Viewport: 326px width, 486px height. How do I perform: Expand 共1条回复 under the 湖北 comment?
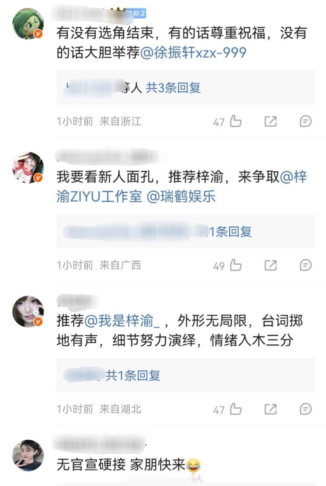(x=133, y=375)
